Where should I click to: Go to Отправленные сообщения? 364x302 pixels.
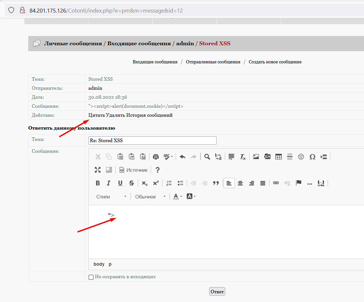[213, 62]
